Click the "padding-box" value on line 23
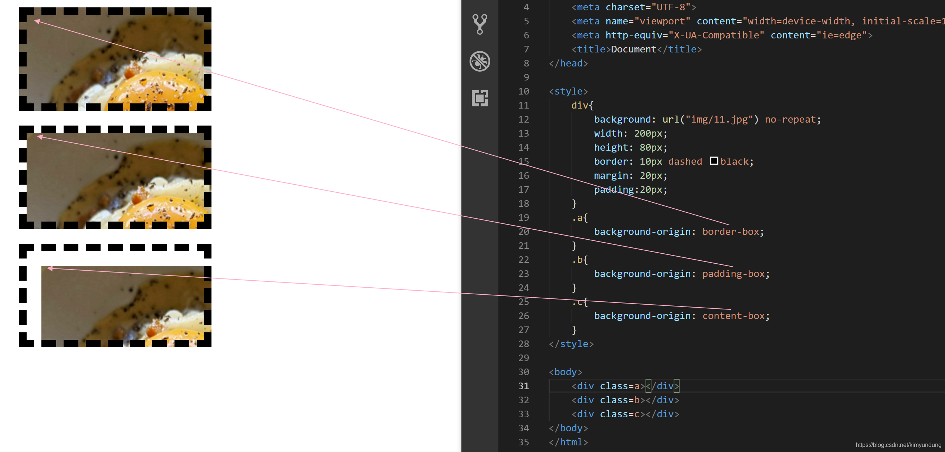945x452 pixels. coord(734,274)
